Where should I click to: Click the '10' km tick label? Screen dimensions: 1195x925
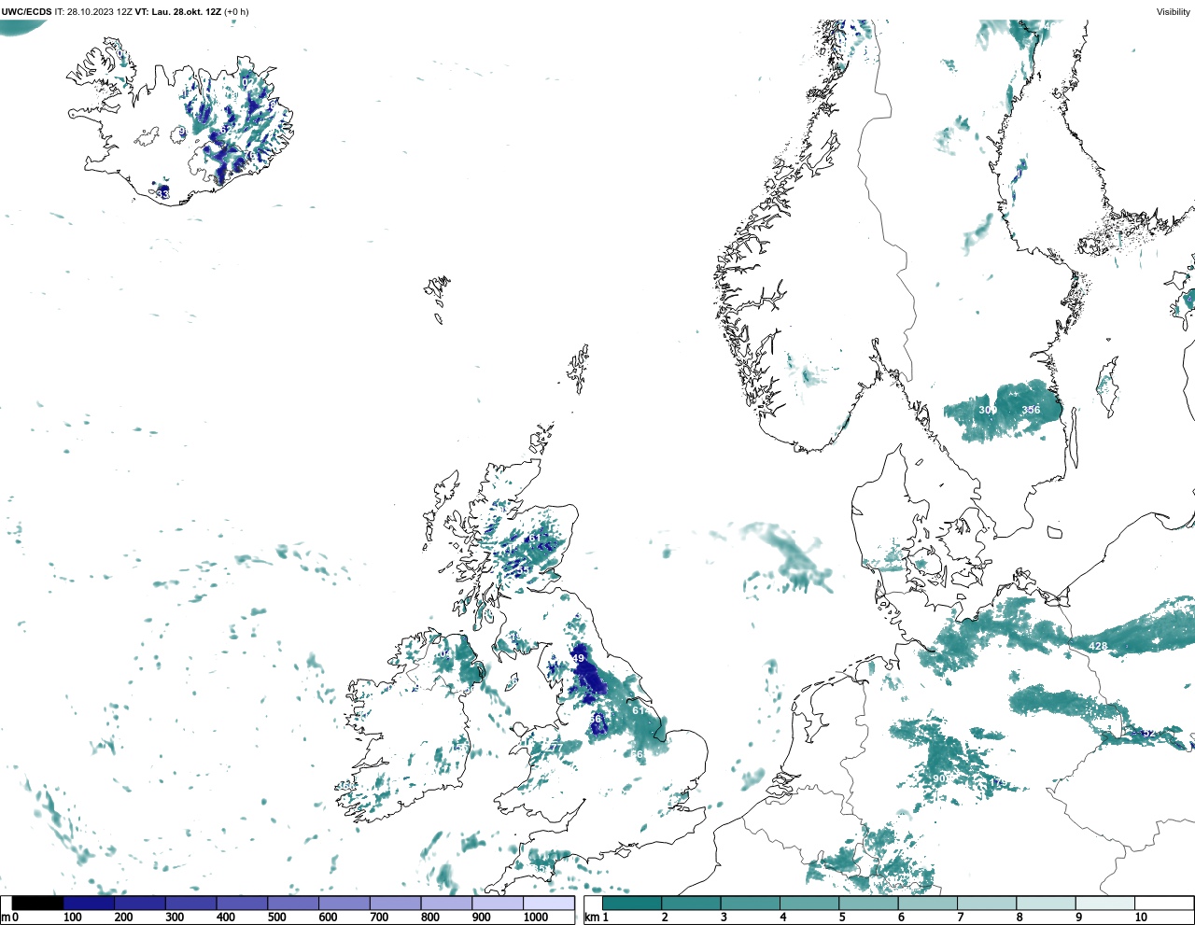tap(1141, 918)
